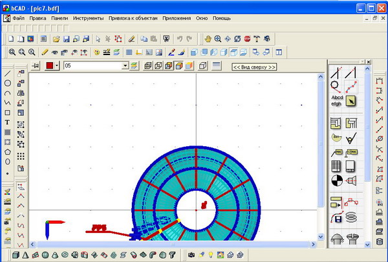This screenshot has width=388, height=262.
Task: Select the red current color swatch
Action: point(49,66)
